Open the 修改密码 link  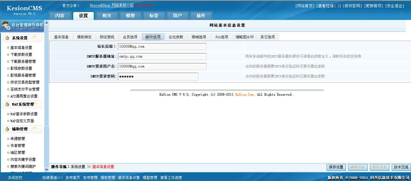(x=352, y=5)
